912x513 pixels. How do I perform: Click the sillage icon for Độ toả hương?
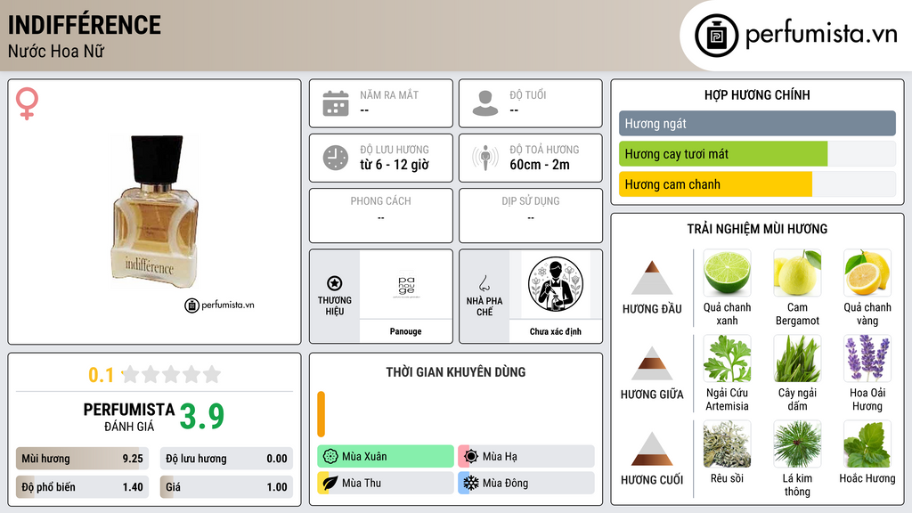tap(485, 158)
